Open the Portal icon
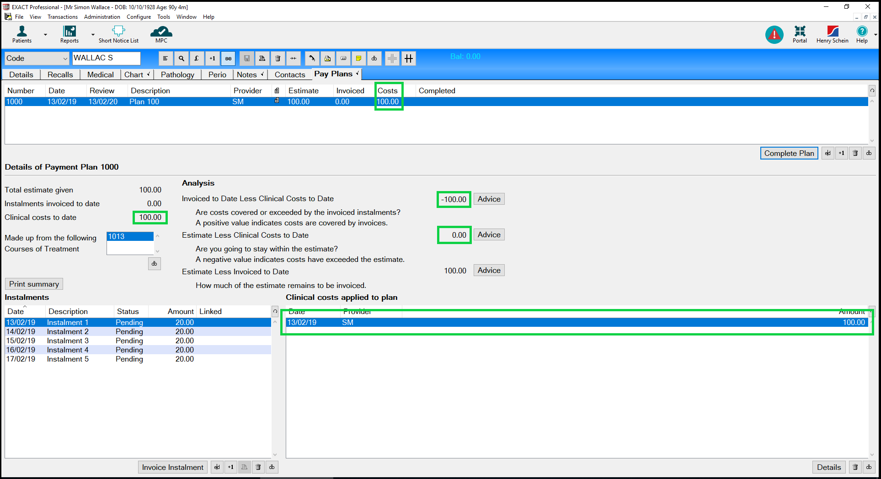This screenshot has height=479, width=881. pos(800,34)
